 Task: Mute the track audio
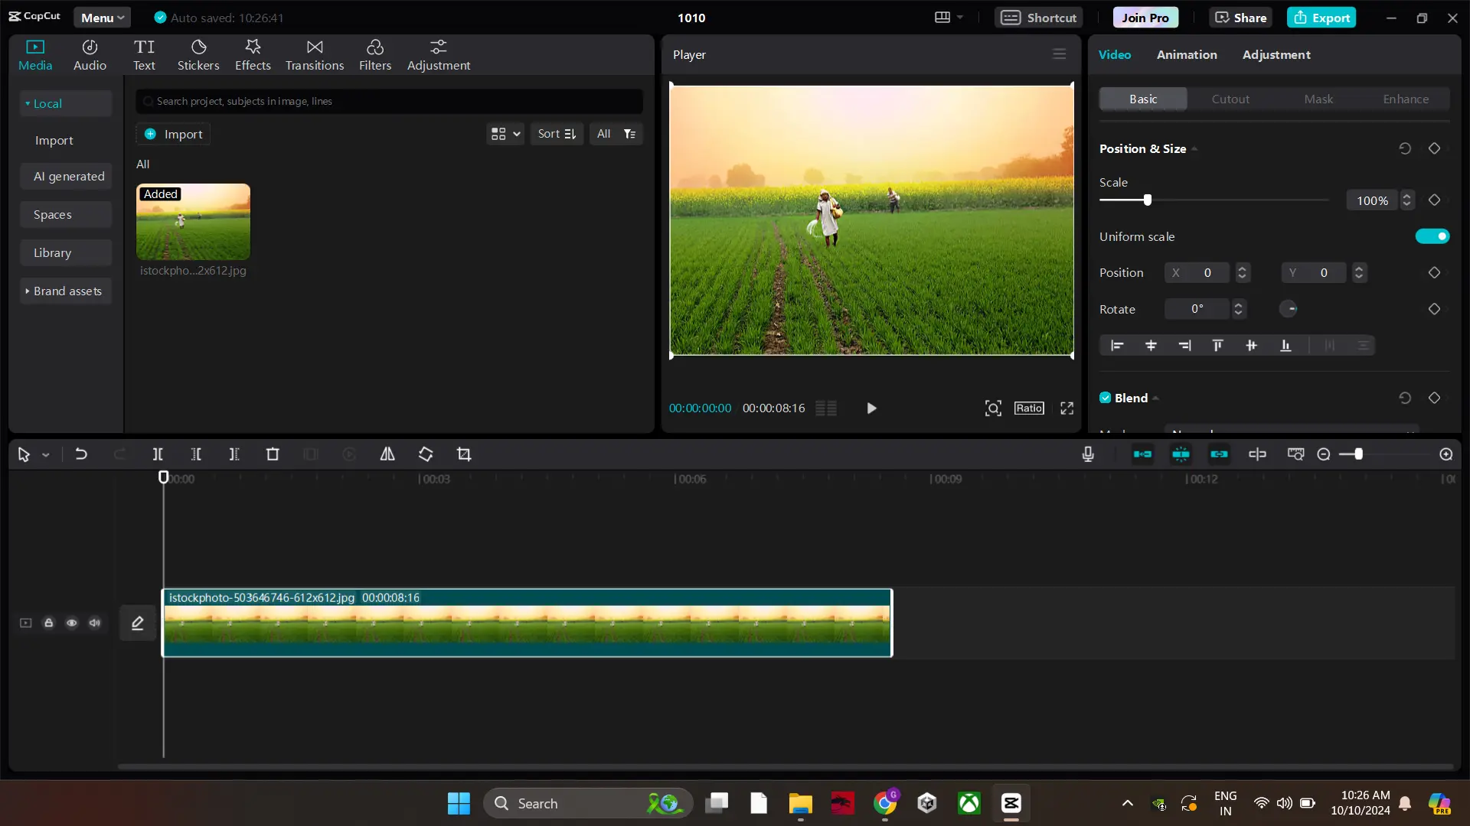tap(95, 623)
